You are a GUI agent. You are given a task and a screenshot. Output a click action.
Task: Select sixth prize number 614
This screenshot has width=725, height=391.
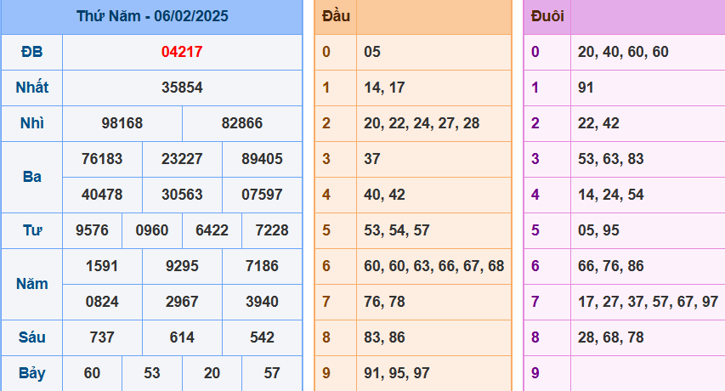(182, 337)
